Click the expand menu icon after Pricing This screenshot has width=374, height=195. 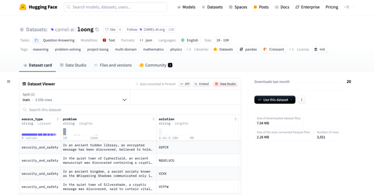[x=347, y=7]
